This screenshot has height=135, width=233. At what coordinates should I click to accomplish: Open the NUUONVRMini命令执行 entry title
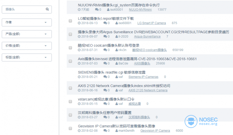tap(119, 5)
